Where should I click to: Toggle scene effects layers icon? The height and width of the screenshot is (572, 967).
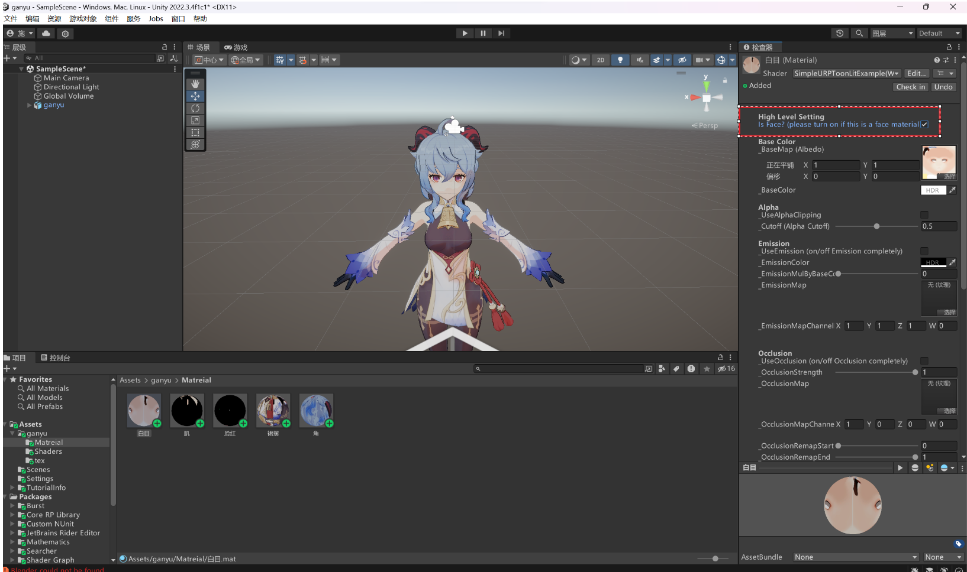656,60
